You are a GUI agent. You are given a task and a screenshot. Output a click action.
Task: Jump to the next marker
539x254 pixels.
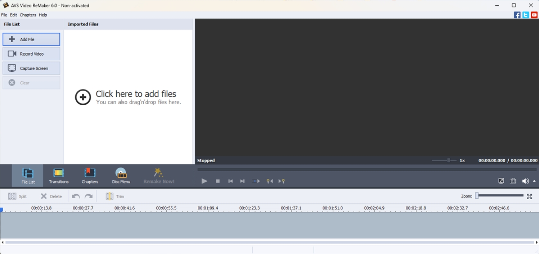click(281, 181)
